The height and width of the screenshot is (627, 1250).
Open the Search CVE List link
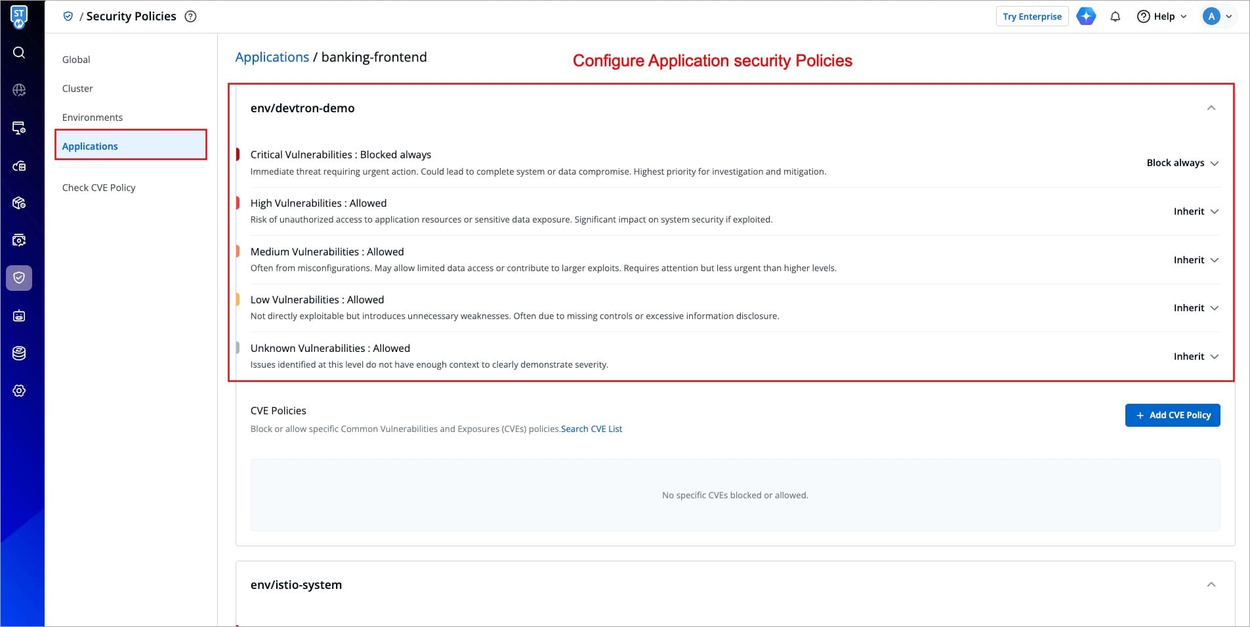(591, 429)
